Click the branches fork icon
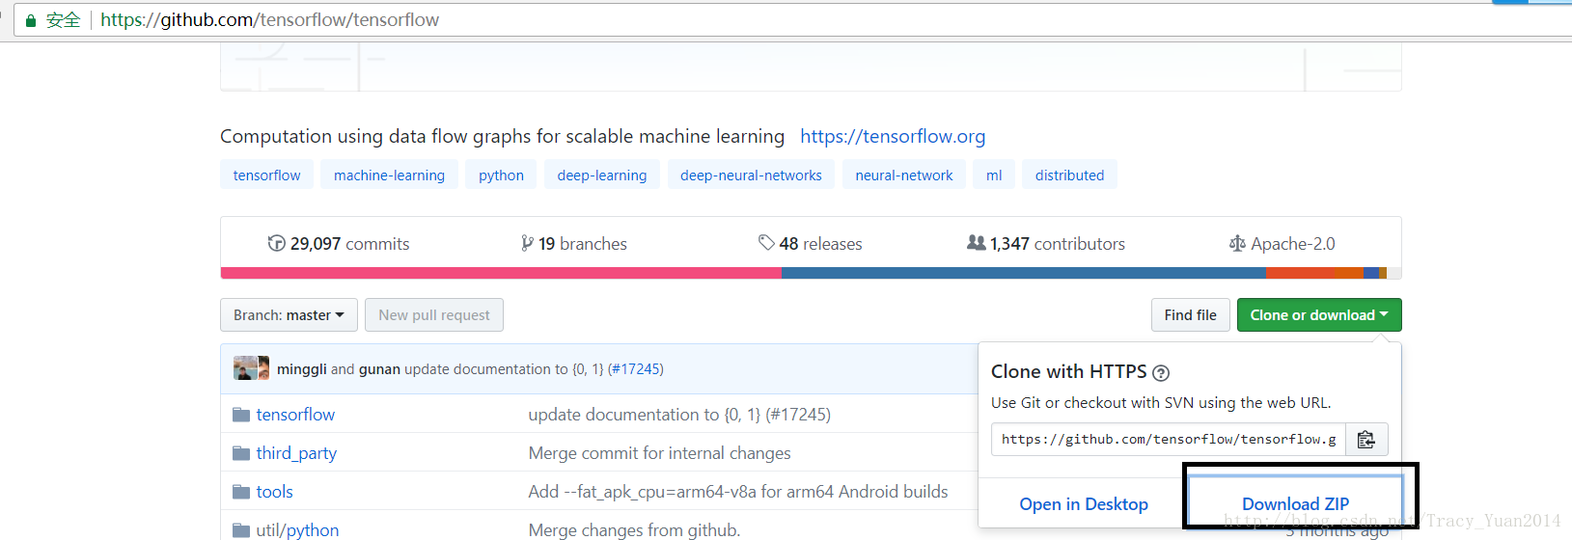Image resolution: width=1572 pixels, height=540 pixels. (527, 244)
